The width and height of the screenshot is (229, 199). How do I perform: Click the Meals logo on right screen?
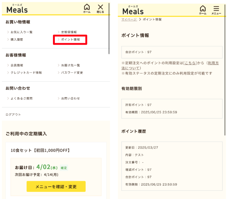(x=133, y=10)
